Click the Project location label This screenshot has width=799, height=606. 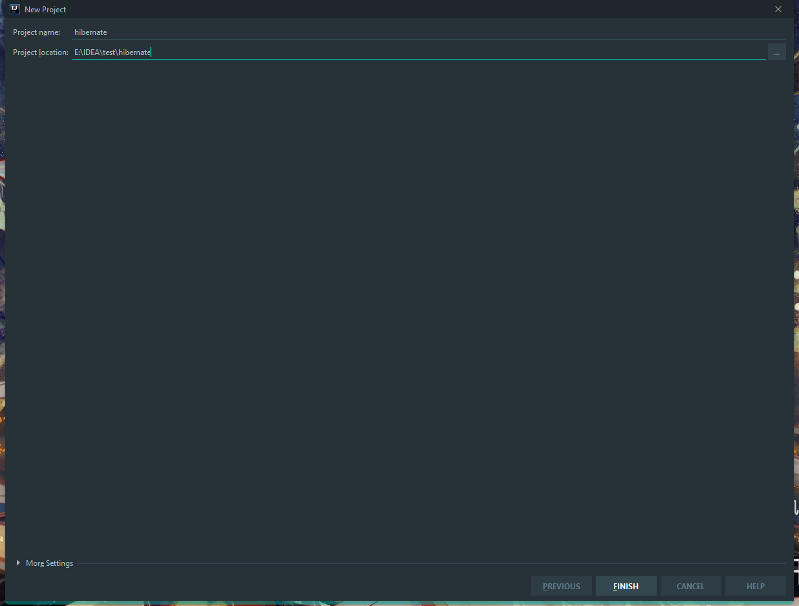(x=41, y=52)
